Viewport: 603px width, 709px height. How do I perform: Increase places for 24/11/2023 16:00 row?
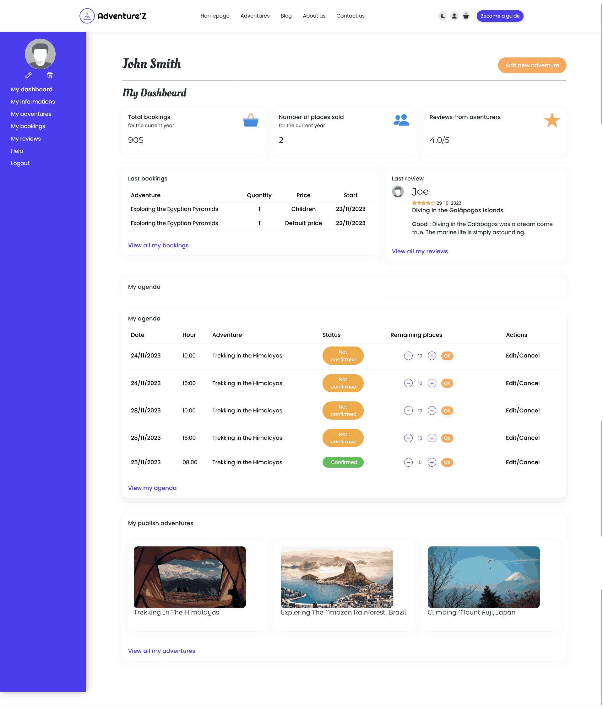(x=432, y=383)
